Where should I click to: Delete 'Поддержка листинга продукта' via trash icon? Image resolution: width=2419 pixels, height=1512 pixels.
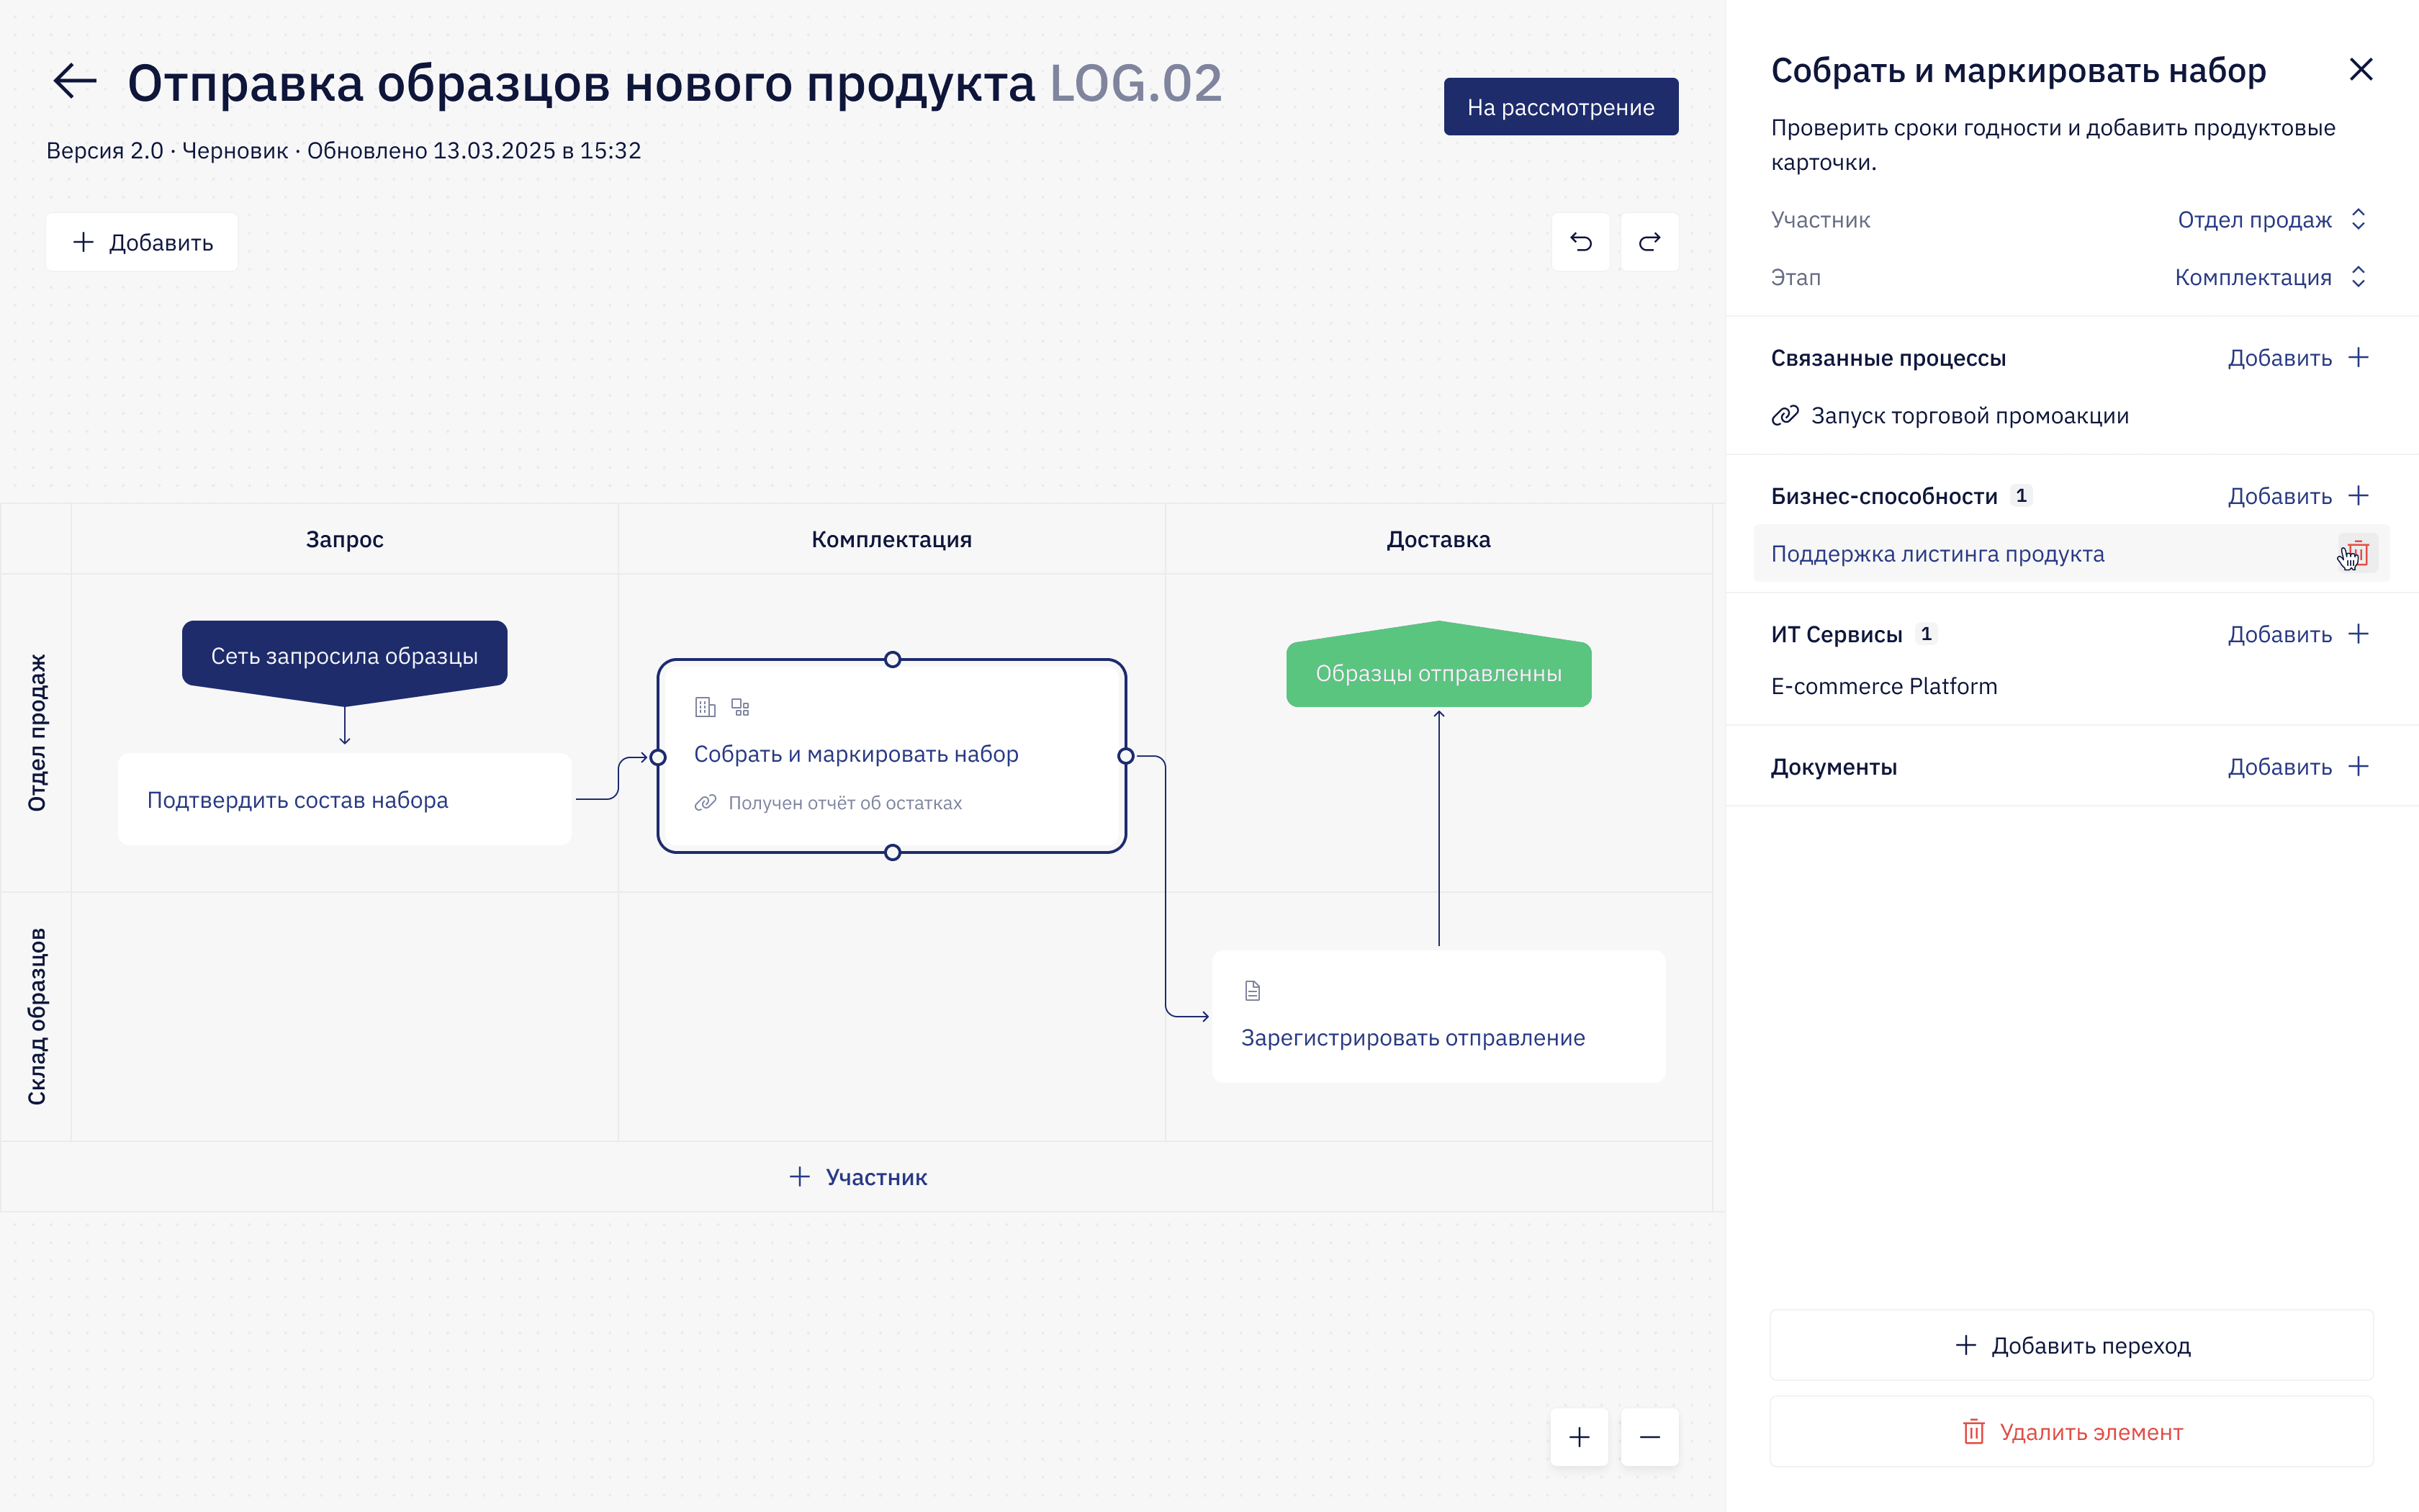pyautogui.click(x=2358, y=553)
